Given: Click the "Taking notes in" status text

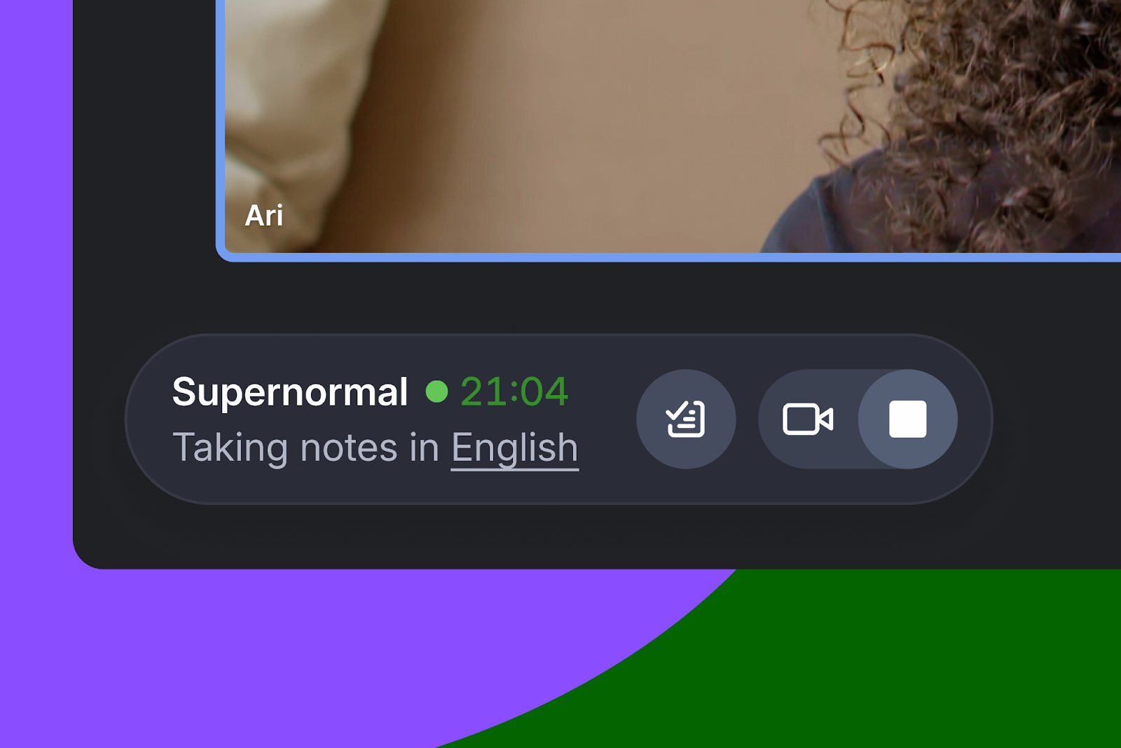Looking at the screenshot, I should pos(306,448).
